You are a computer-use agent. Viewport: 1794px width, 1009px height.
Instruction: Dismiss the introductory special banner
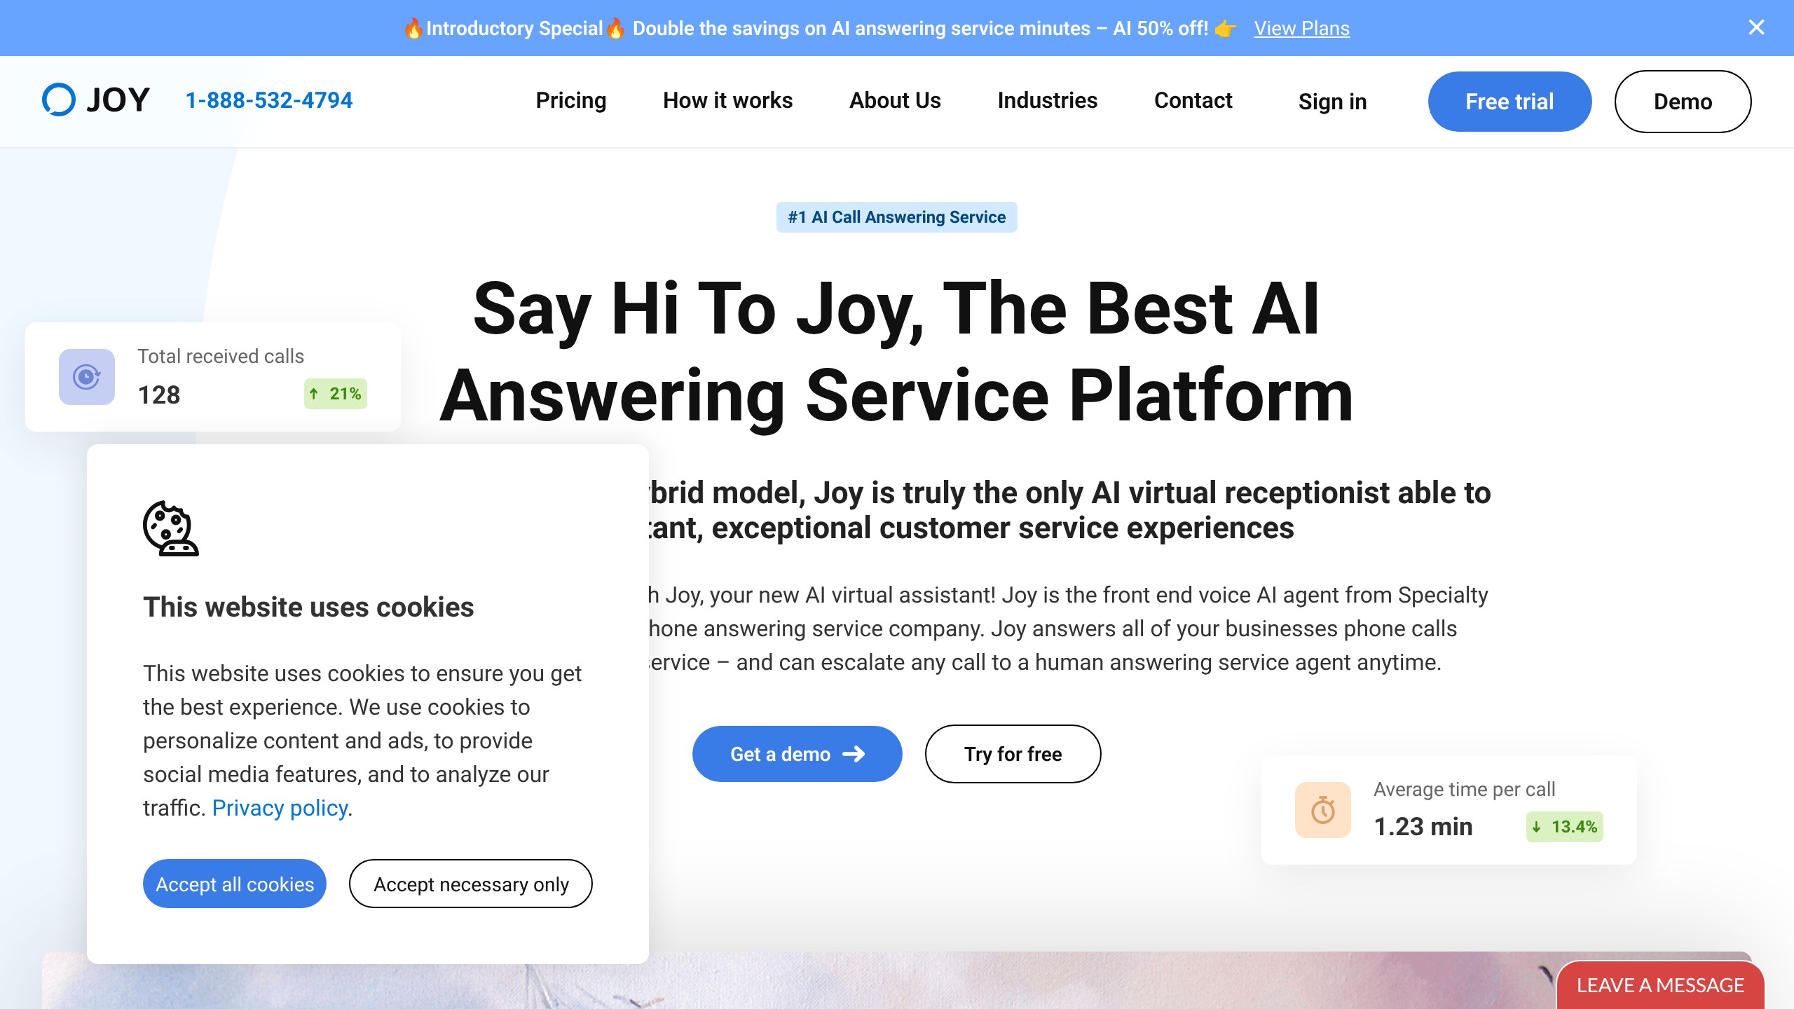[1756, 27]
